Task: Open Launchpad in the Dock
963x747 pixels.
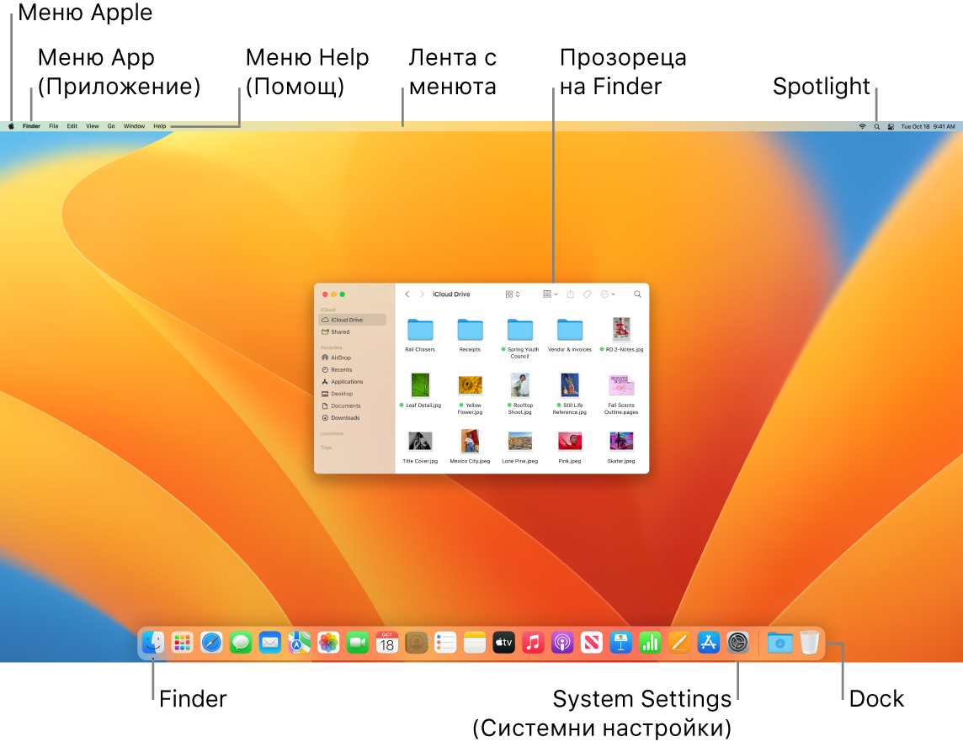Action: (x=183, y=643)
